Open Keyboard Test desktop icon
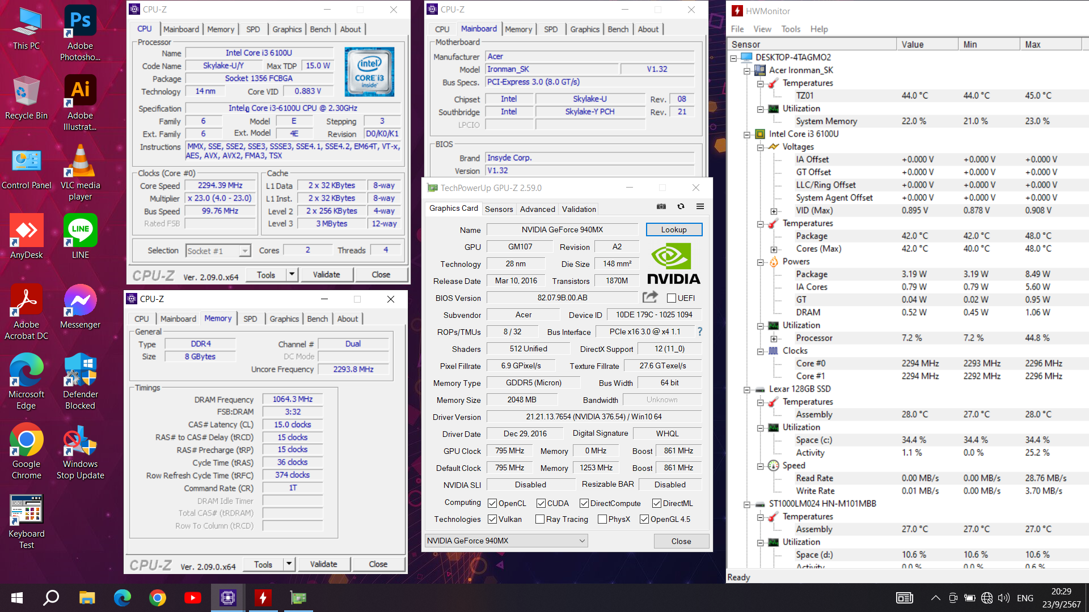The width and height of the screenshot is (1089, 612). tap(26, 521)
